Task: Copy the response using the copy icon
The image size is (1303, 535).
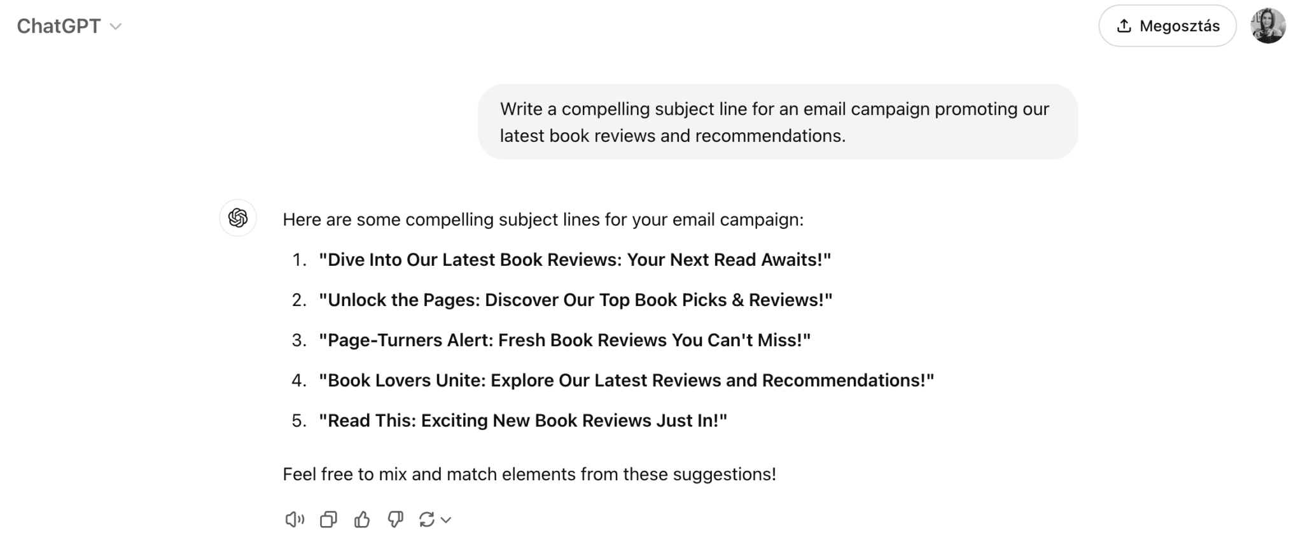Action: click(x=328, y=519)
